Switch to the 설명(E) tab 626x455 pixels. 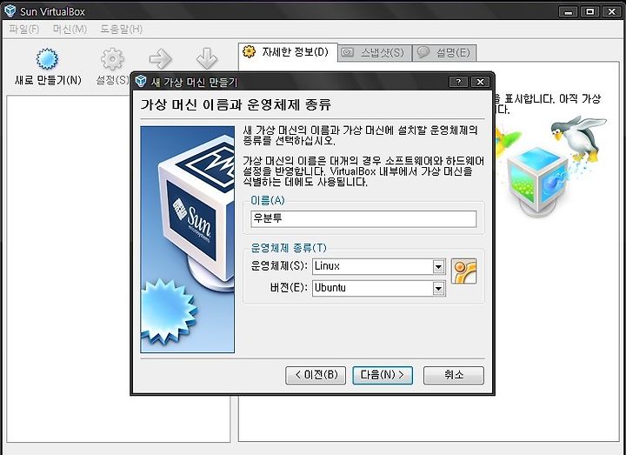point(444,53)
